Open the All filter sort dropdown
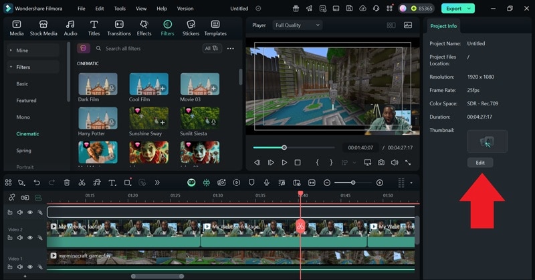This screenshot has height=280, width=535. pos(211,48)
